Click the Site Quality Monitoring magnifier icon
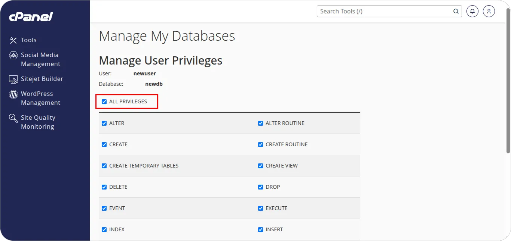Image resolution: width=511 pixels, height=241 pixels. click(13, 118)
